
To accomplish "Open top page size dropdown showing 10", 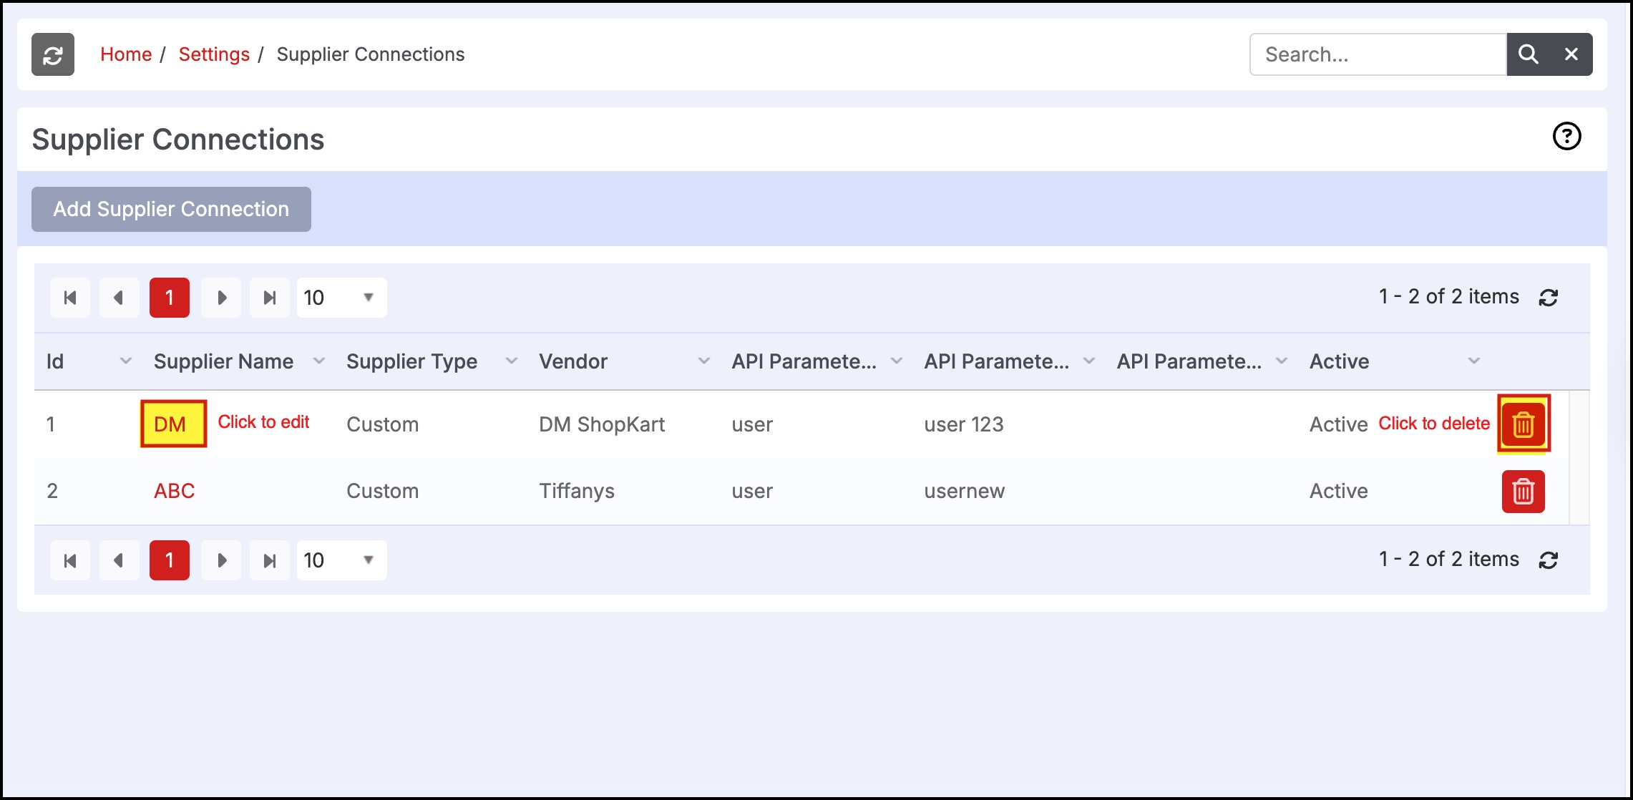I will (x=341, y=298).
